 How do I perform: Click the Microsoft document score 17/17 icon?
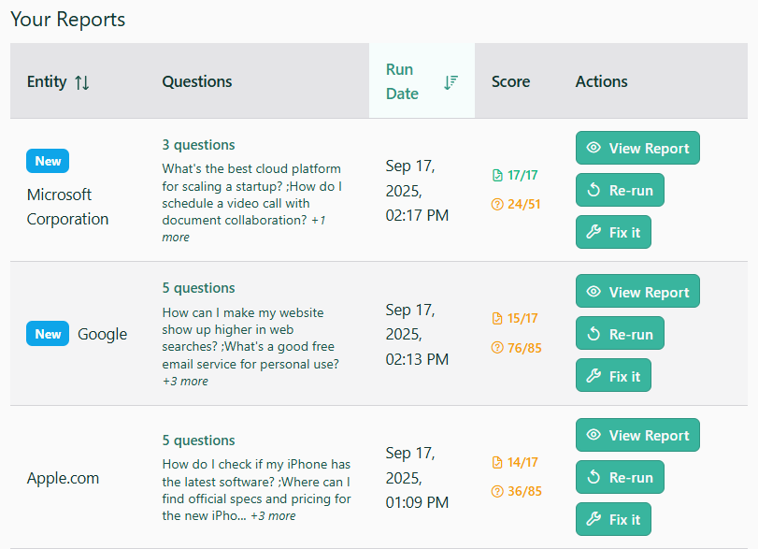click(497, 175)
